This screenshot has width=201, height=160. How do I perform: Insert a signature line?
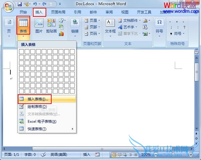click(x=146, y=20)
